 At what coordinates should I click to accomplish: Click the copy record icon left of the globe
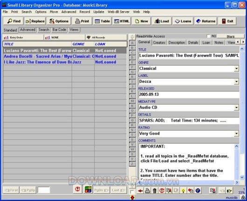(191, 191)
